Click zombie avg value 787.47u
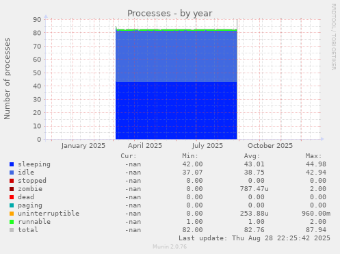This screenshot has height=254, width=340. tap(254, 189)
